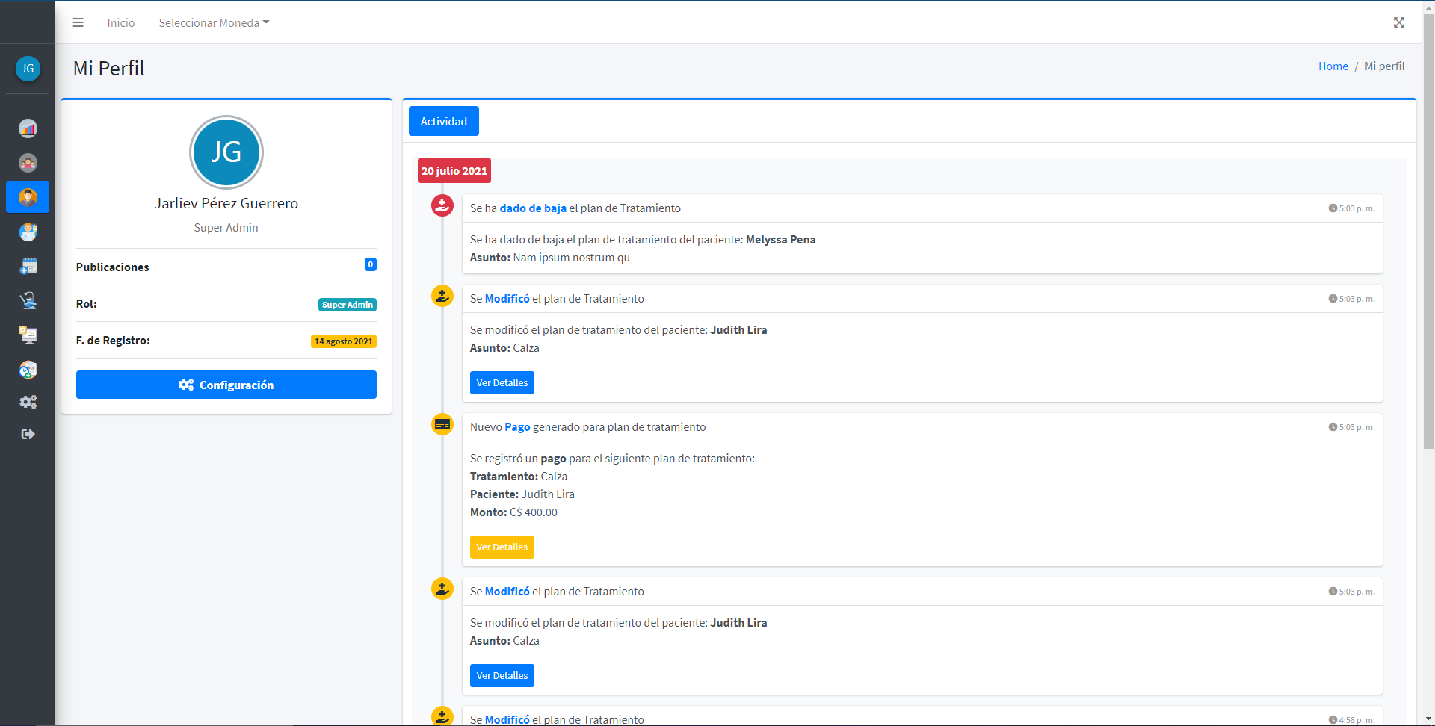Screen dimensions: 1435x726
Task: Click the 'dado de baja' link
Action: (532, 208)
